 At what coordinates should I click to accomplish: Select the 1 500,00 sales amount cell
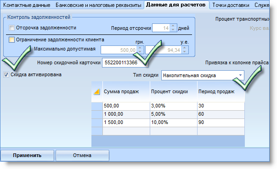(126, 123)
